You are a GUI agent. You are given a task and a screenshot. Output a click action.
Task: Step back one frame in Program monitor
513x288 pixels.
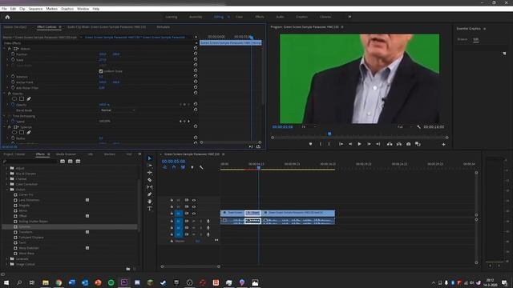(x=350, y=144)
